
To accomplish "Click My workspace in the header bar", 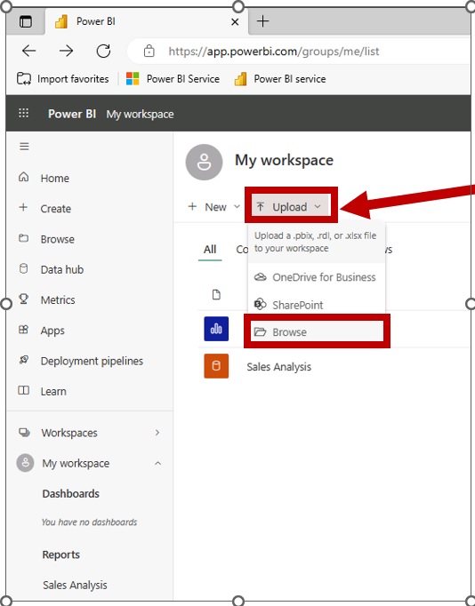I will tap(140, 115).
